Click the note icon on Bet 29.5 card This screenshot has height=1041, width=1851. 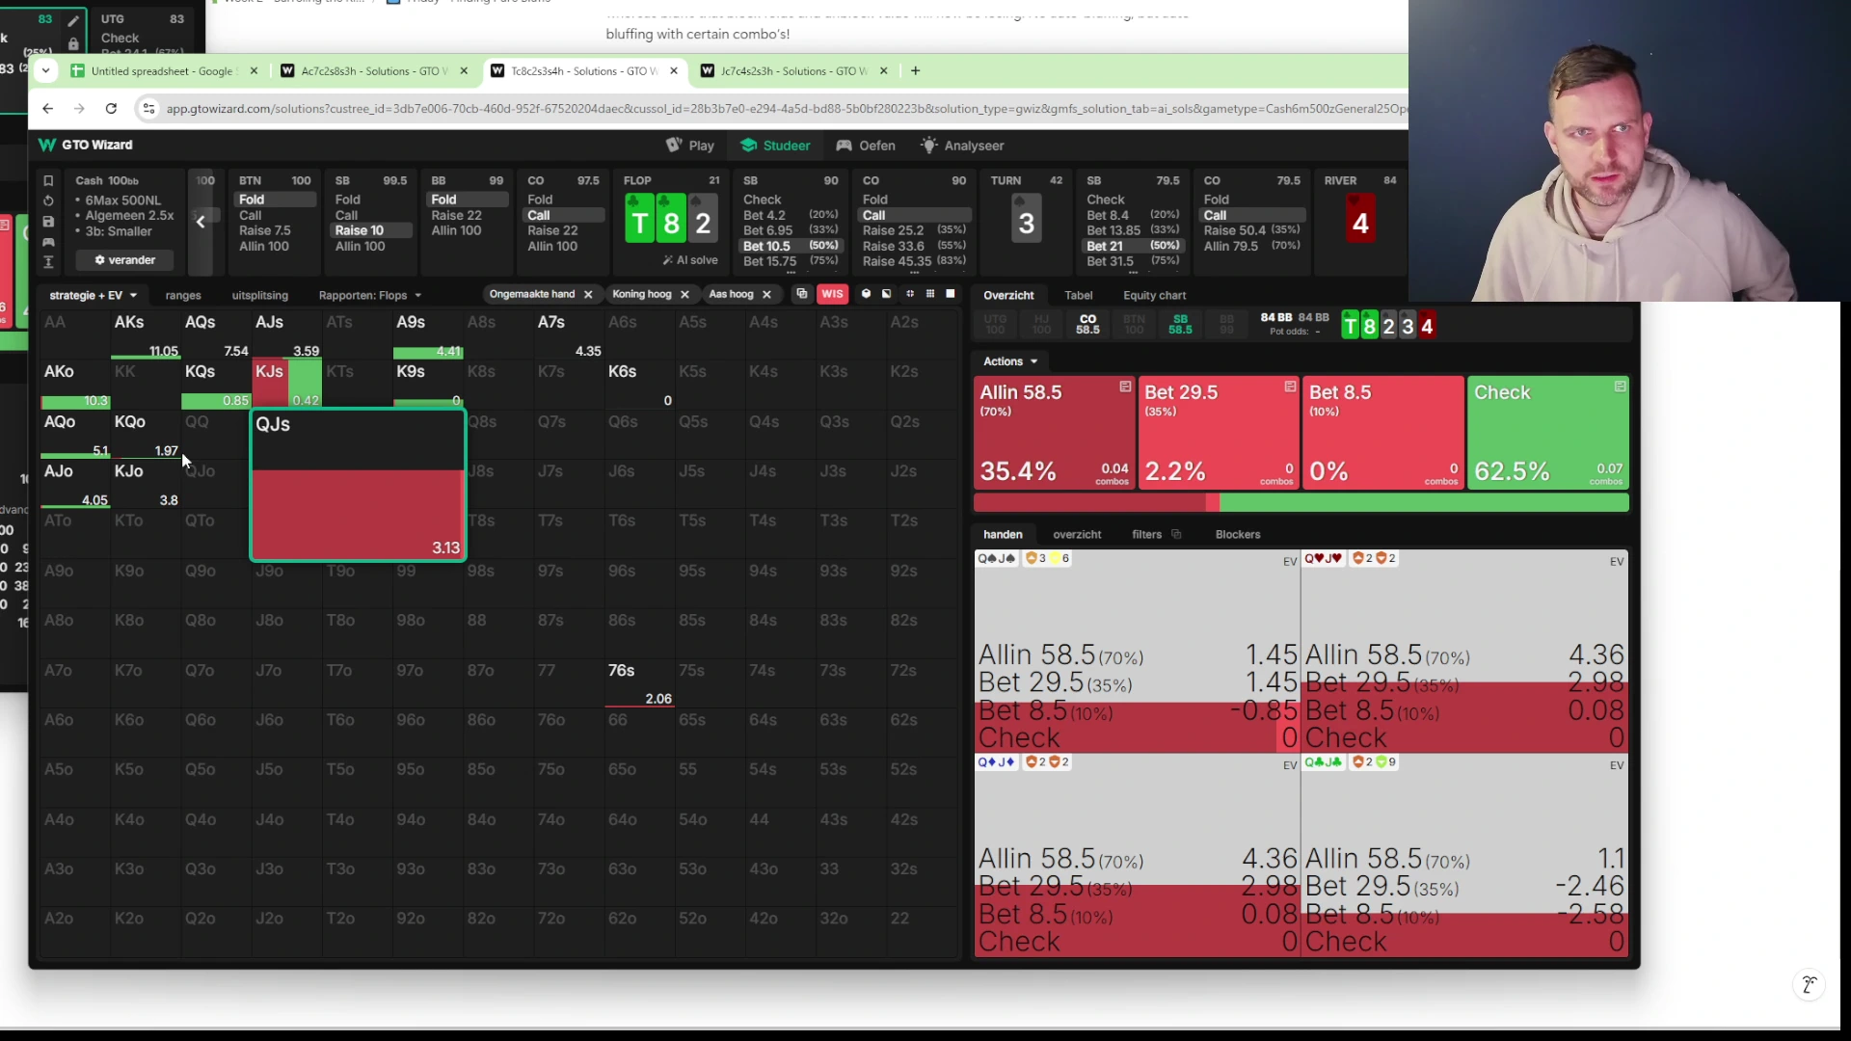click(1290, 387)
